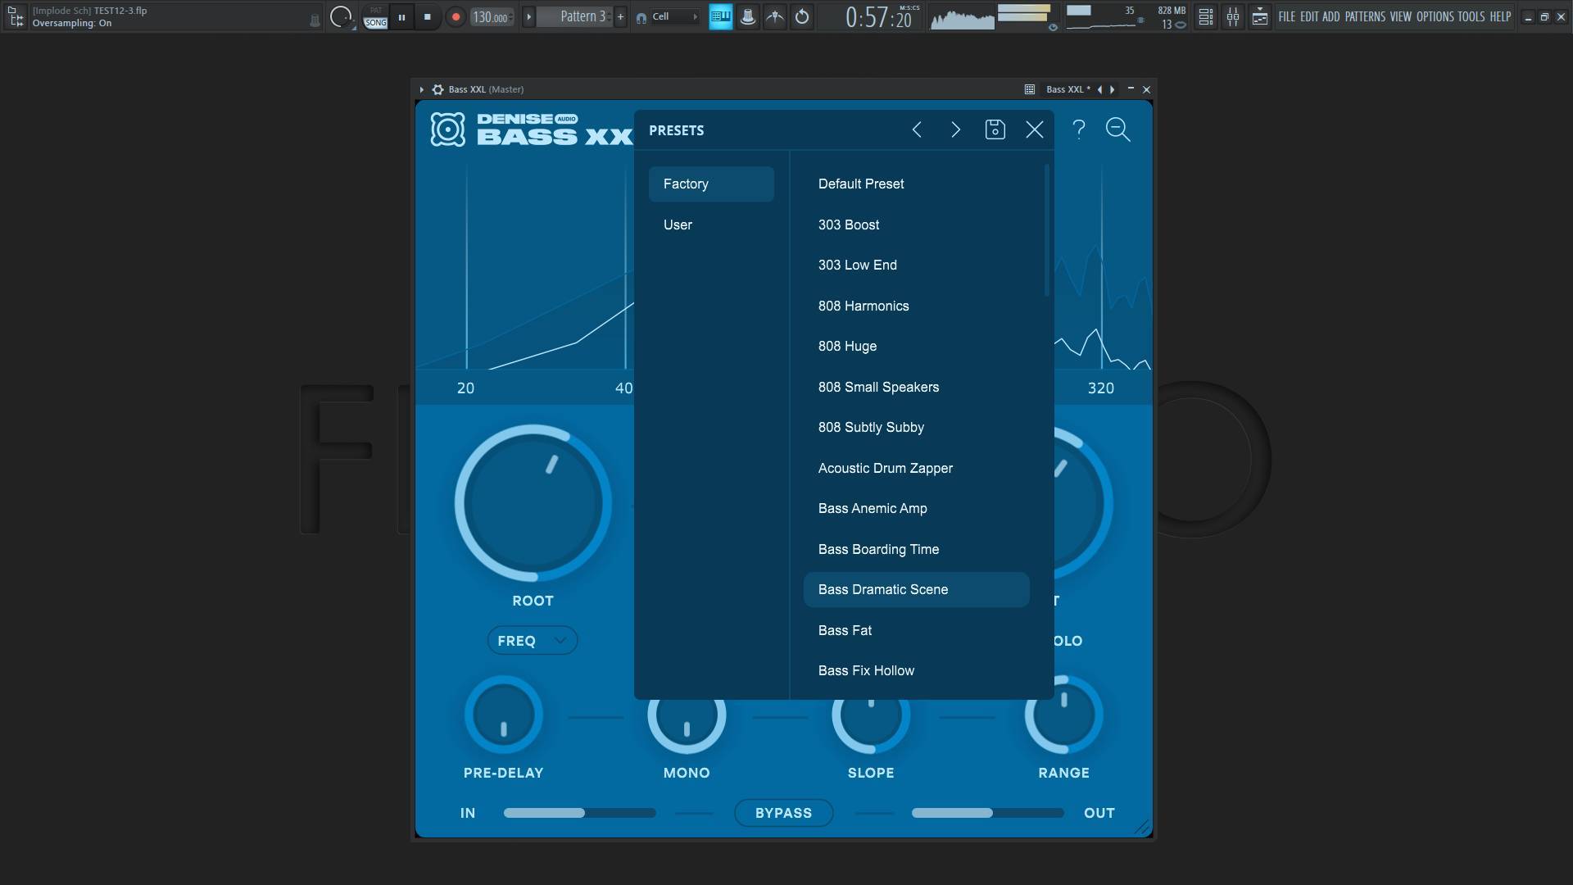Close the PRESETS panel
This screenshot has height=885, width=1573.
point(1035,129)
